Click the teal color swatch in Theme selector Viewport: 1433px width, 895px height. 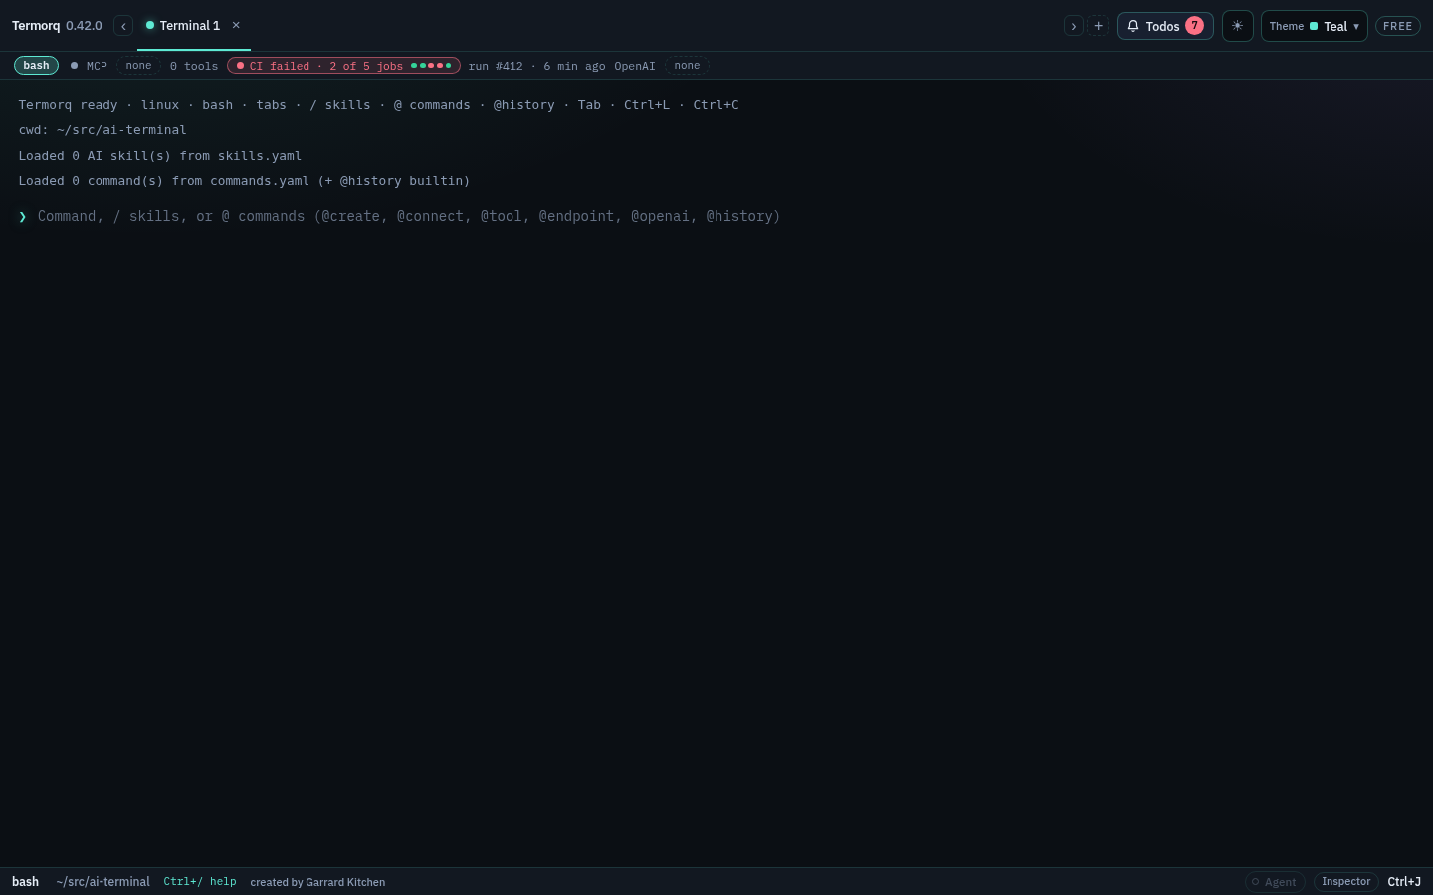pos(1314,26)
